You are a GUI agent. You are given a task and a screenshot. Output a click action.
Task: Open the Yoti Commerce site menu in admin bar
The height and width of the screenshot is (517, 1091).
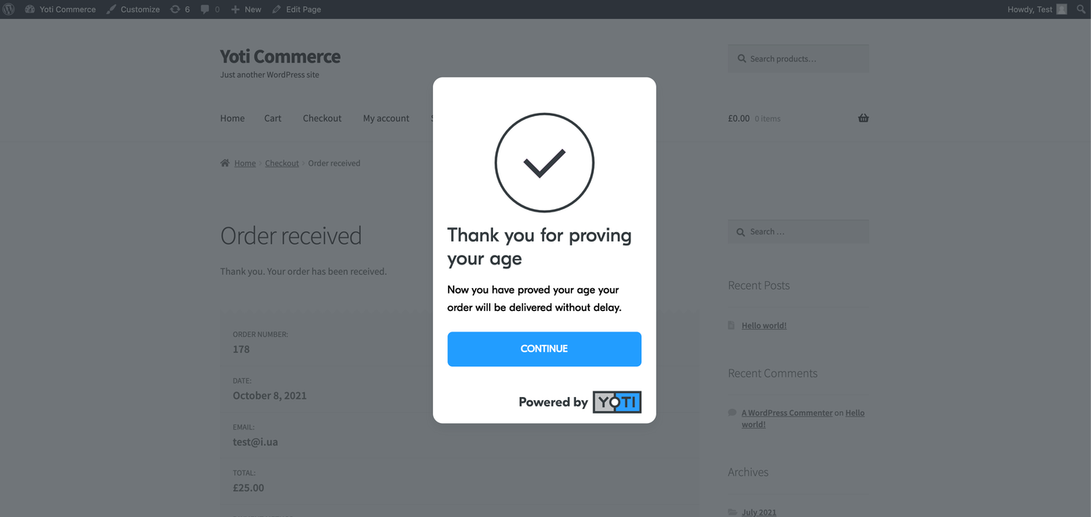[61, 9]
